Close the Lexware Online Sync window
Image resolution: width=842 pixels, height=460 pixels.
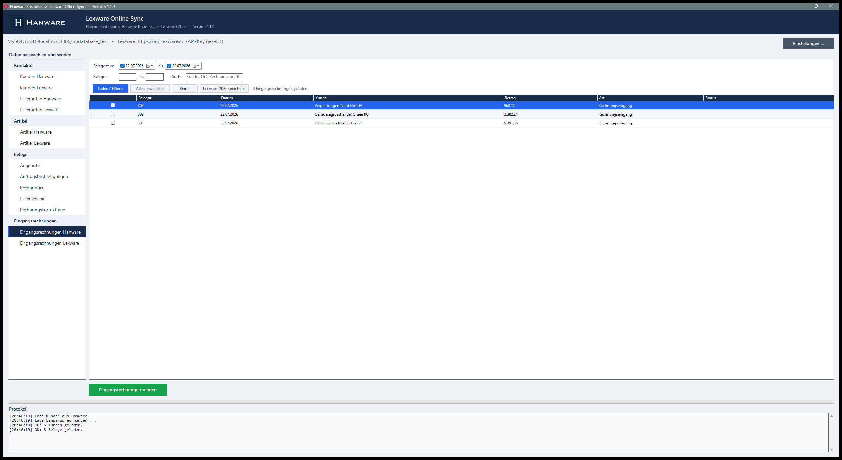831,6
